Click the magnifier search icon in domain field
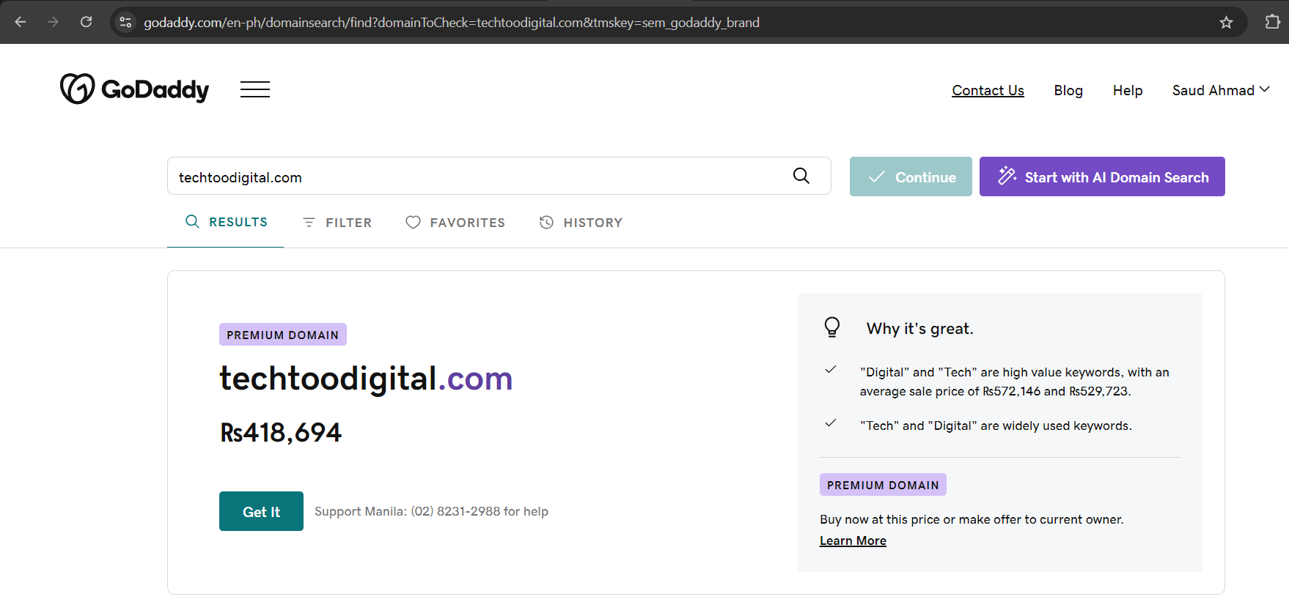Image resolution: width=1289 pixels, height=602 pixels. [x=801, y=176]
